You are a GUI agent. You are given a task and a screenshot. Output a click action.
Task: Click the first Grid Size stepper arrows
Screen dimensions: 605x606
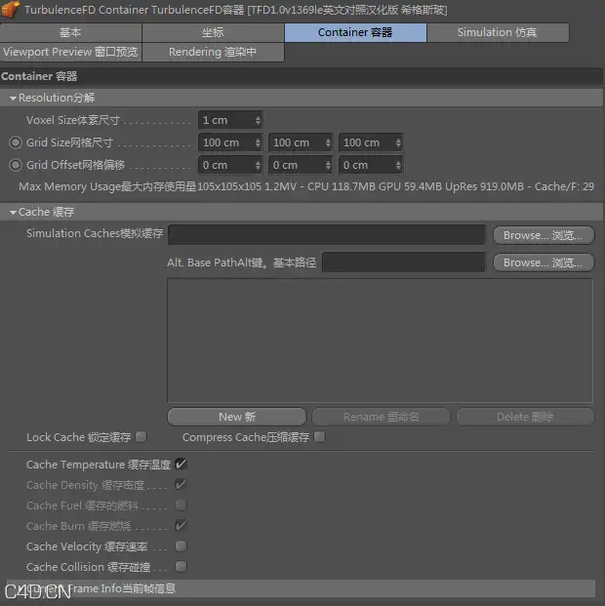(259, 142)
